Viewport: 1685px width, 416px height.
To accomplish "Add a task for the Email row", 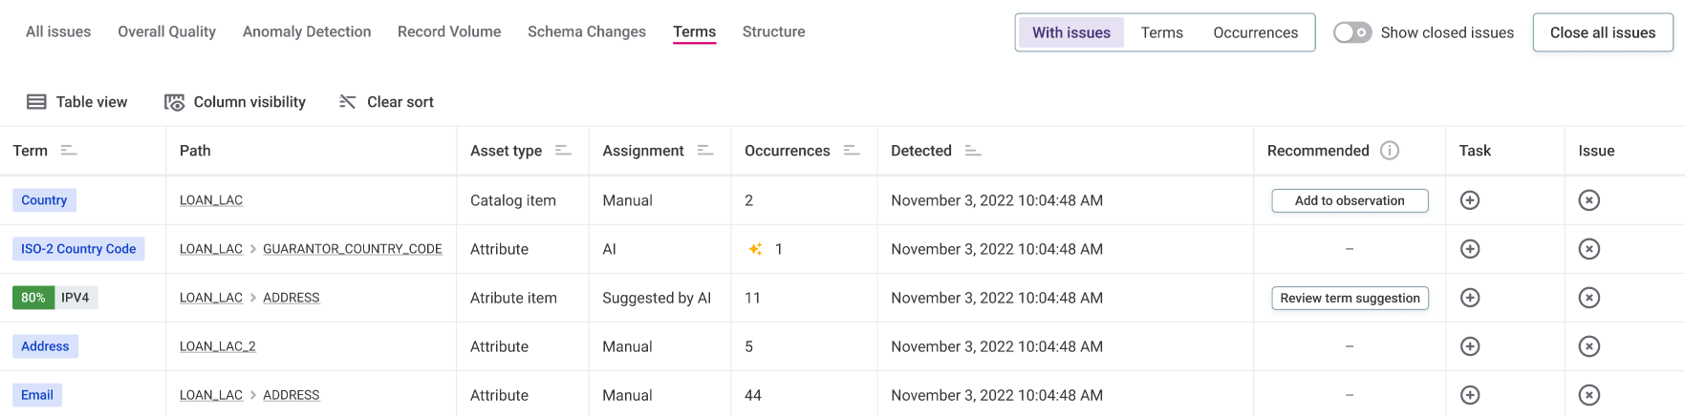I will tap(1470, 395).
